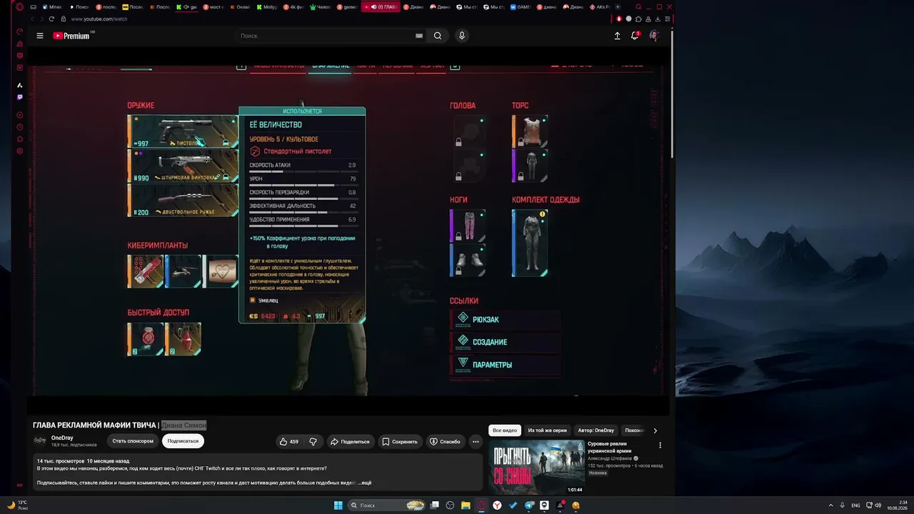Click the YouTube search magnifier button
The width and height of the screenshot is (914, 514).
pos(438,36)
